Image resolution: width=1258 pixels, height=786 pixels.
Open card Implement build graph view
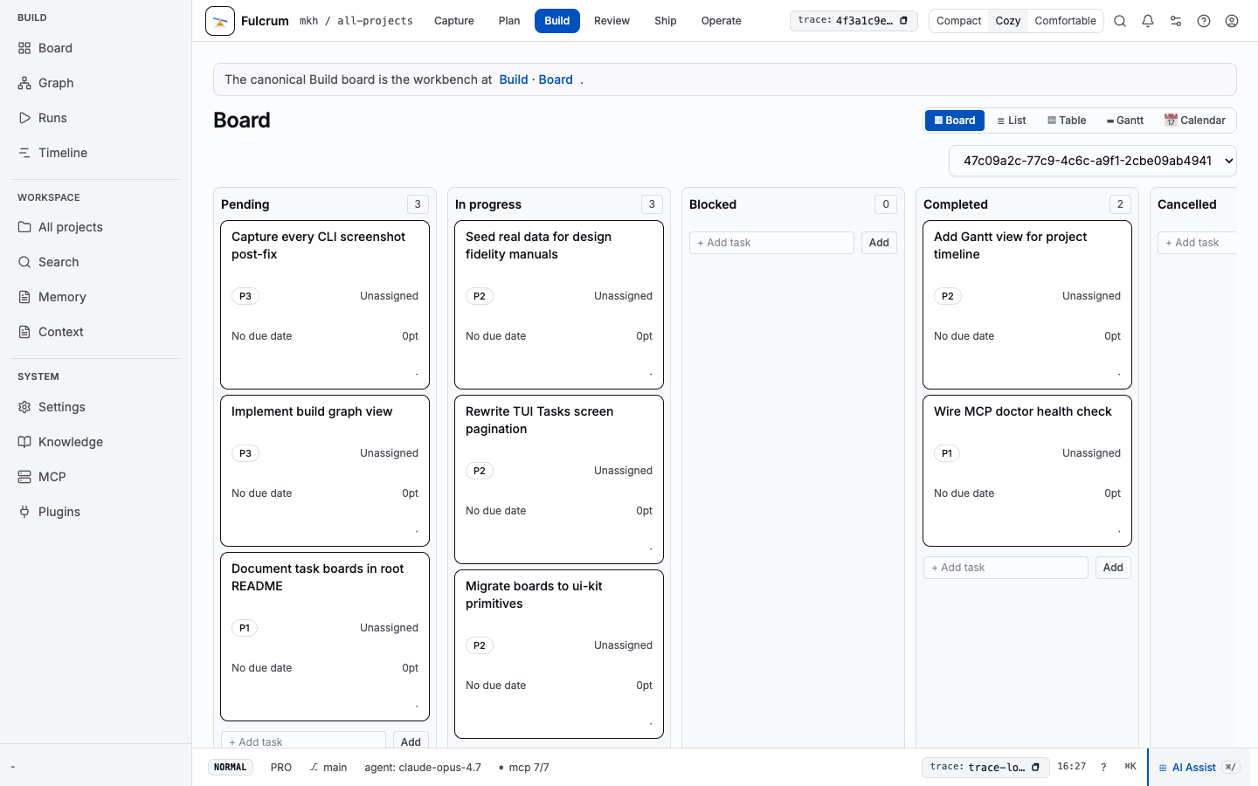click(325, 471)
